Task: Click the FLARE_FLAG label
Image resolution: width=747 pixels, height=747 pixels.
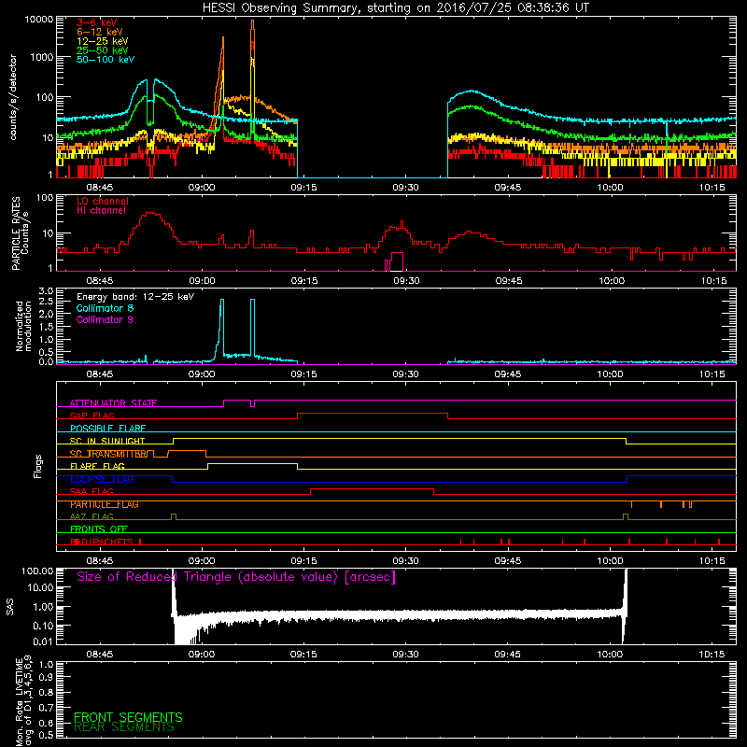Action: (97, 466)
